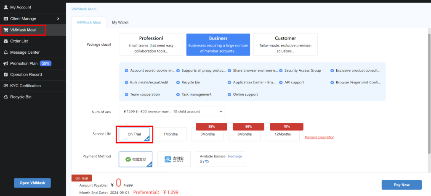Open the Operation Record page
This screenshot has width=431, height=196.
point(33,75)
